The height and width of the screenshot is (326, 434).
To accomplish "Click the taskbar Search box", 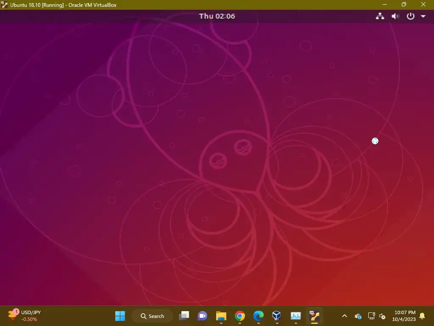I will (x=152, y=316).
